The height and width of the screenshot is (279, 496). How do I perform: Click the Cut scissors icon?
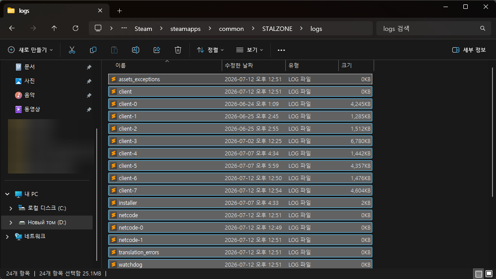tap(72, 50)
